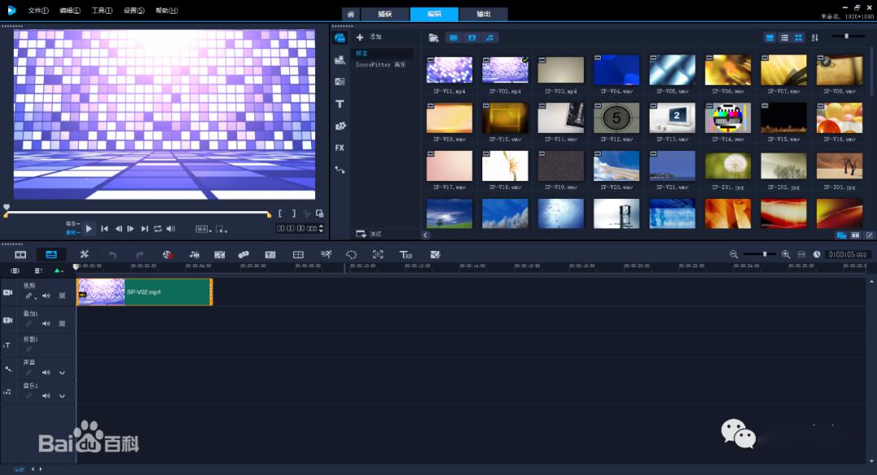Open the motion Path library icon

(339, 170)
